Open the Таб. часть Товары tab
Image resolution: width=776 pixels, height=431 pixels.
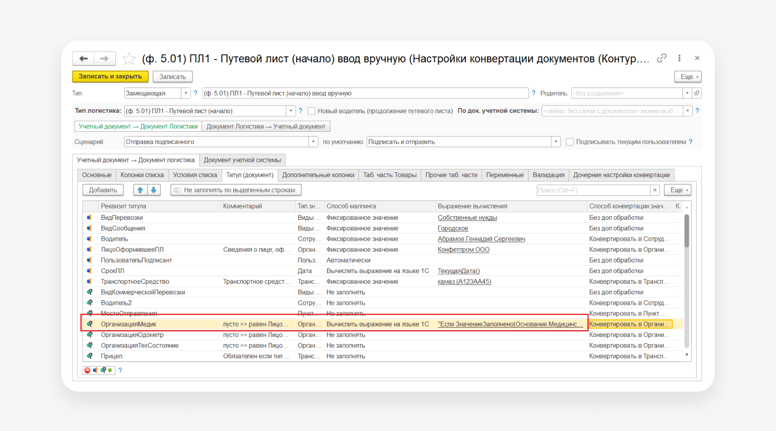(x=390, y=175)
